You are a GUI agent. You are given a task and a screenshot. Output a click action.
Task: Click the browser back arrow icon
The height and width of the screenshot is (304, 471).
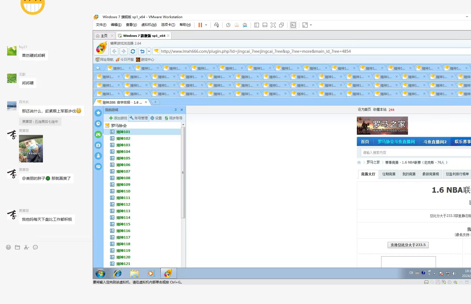(x=114, y=51)
